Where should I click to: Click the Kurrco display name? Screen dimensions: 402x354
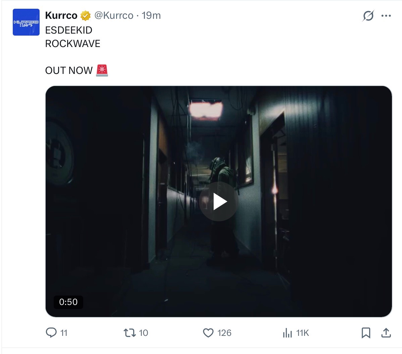61,15
